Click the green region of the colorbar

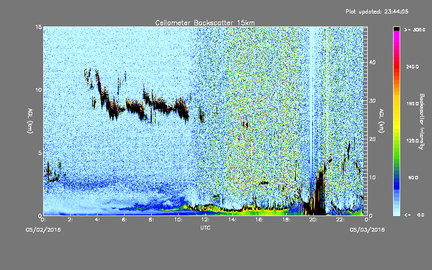396,154
